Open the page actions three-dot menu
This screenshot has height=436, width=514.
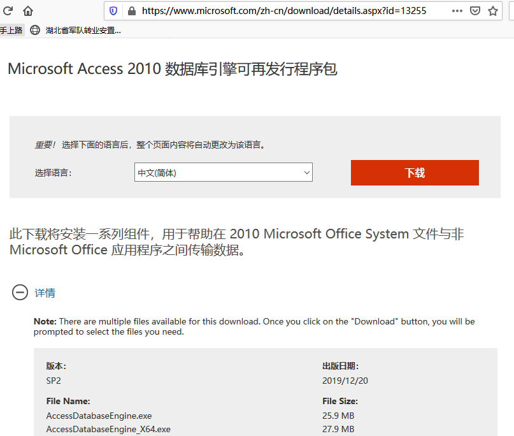(457, 11)
